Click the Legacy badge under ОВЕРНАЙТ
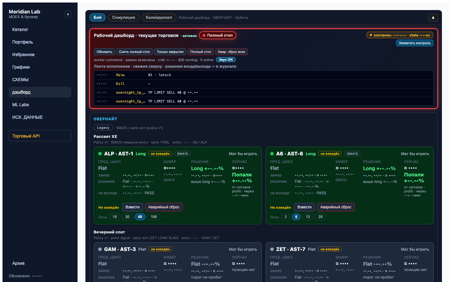452x282 pixels. point(103,128)
